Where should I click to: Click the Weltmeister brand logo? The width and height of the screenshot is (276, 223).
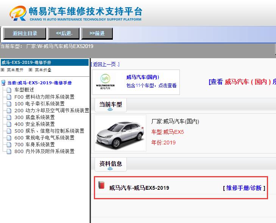[x=105, y=82]
